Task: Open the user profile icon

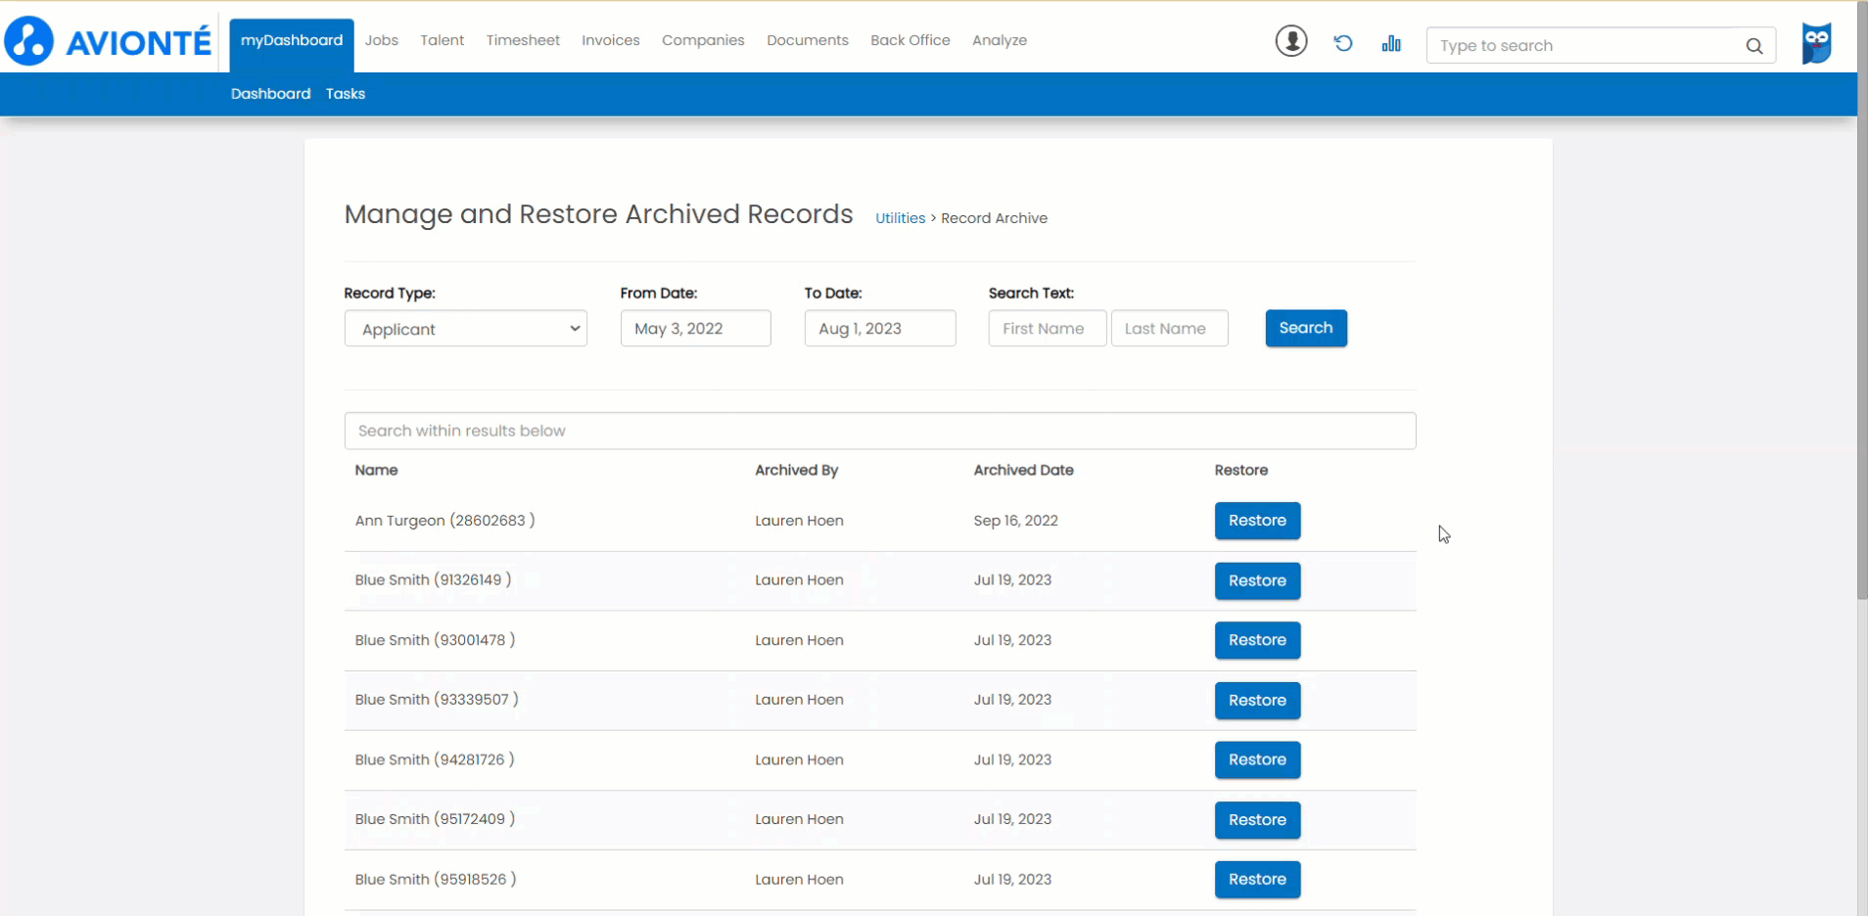Action: pos(1291,41)
